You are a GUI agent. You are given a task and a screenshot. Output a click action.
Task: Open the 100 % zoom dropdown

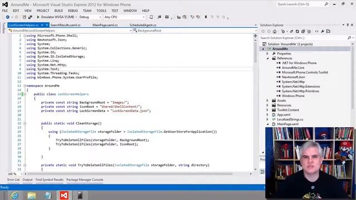[x=22, y=174]
